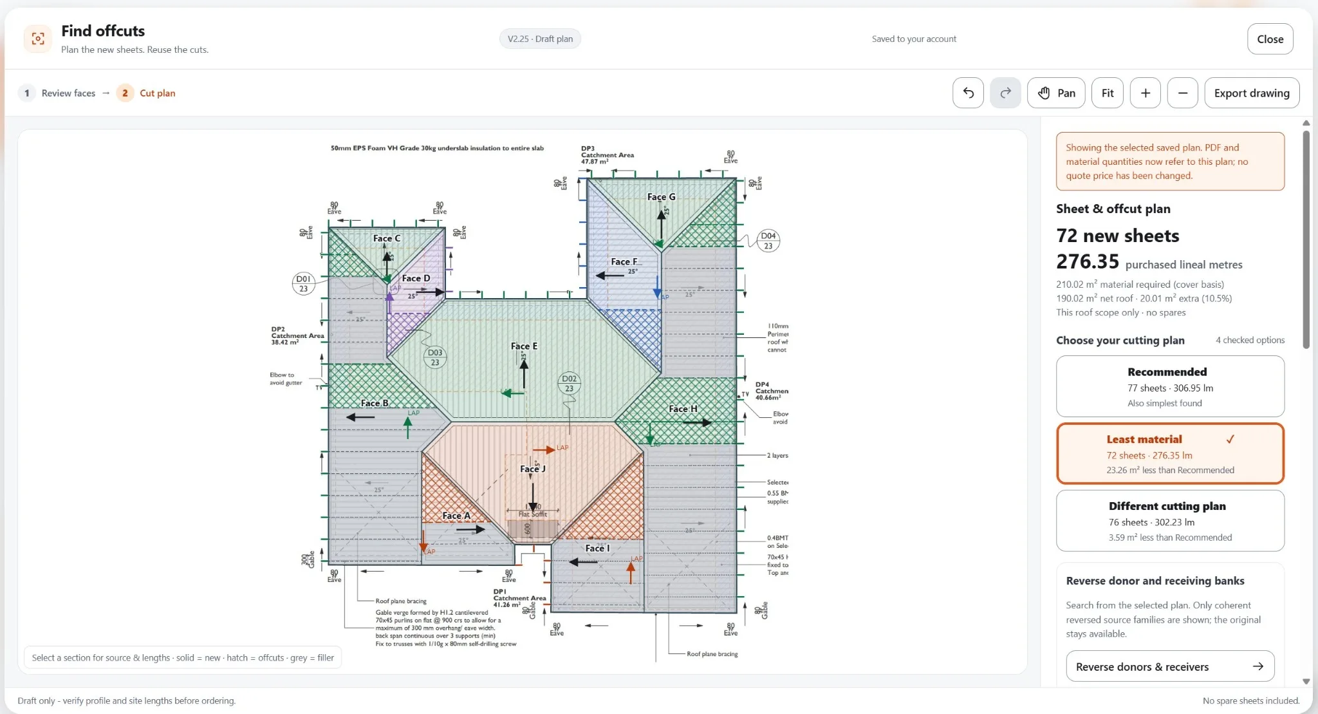Screen dimensions: 1318x714
Task: Click the D04 detail marker circle
Action: click(x=768, y=240)
